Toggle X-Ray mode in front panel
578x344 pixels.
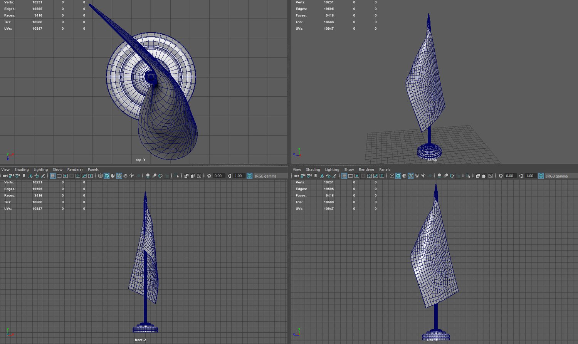tap(187, 176)
